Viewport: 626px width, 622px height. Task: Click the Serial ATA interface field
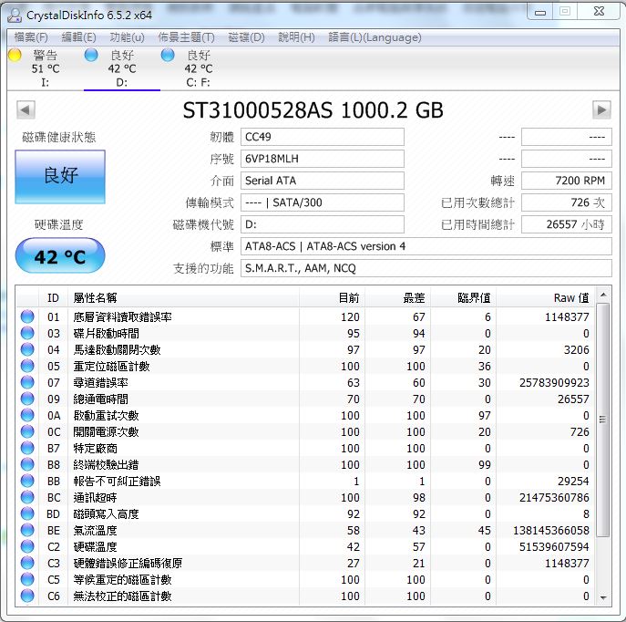(x=323, y=181)
